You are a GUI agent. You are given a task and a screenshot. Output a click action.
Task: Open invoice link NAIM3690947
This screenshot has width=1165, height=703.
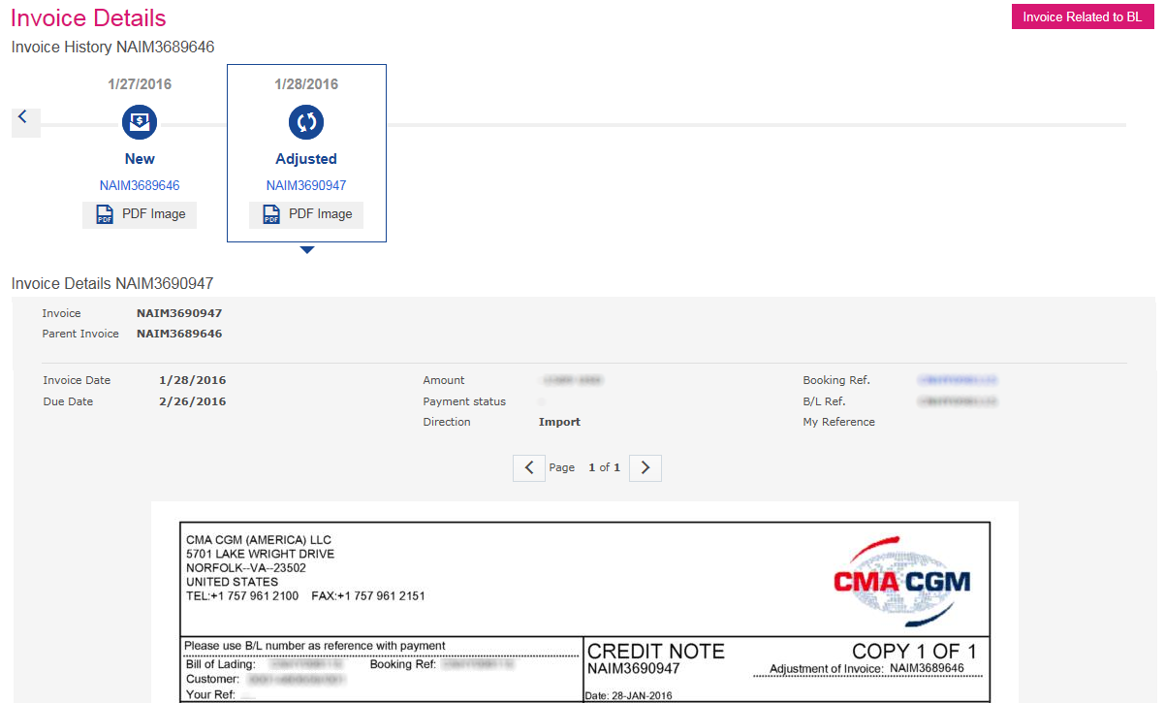click(x=306, y=185)
